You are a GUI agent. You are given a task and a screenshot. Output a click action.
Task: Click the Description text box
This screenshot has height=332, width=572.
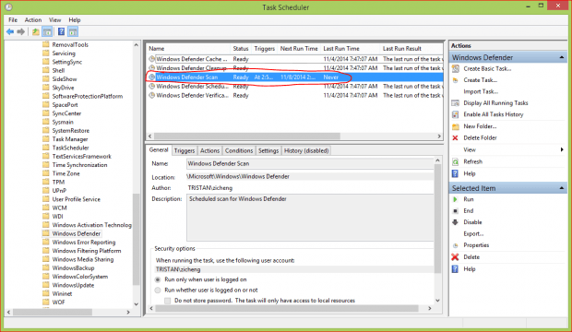coord(310,218)
